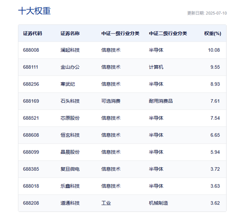Click the 工业 industry cell

point(106,203)
